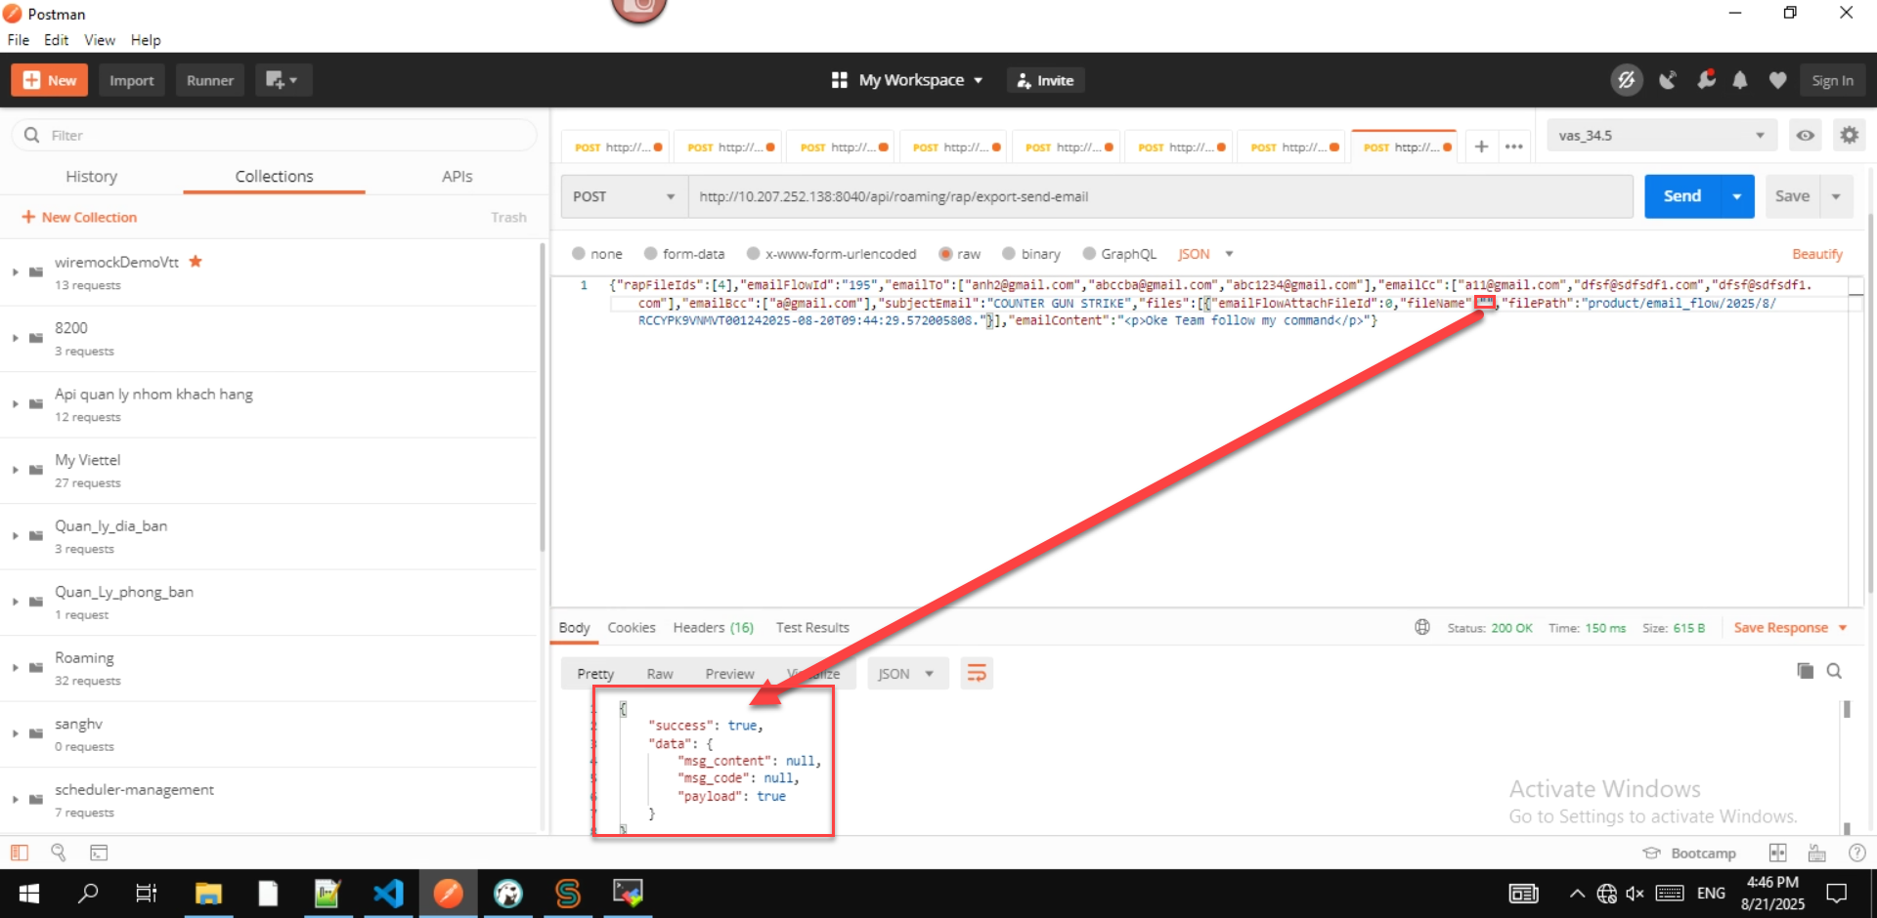Search the response with magnifier icon
The width and height of the screenshot is (1877, 918).
pyautogui.click(x=1834, y=671)
